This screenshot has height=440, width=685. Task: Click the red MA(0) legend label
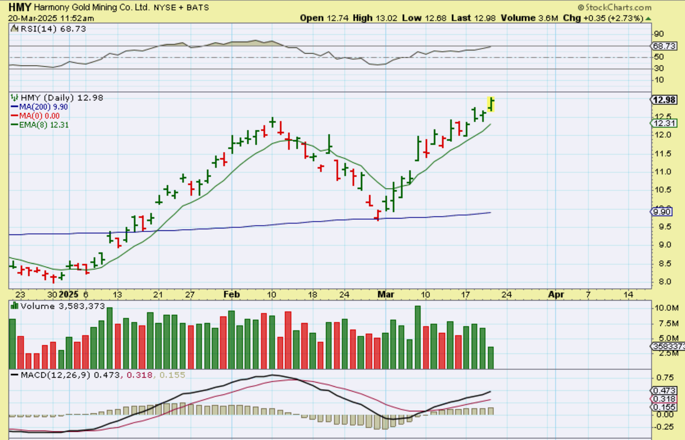[39, 116]
